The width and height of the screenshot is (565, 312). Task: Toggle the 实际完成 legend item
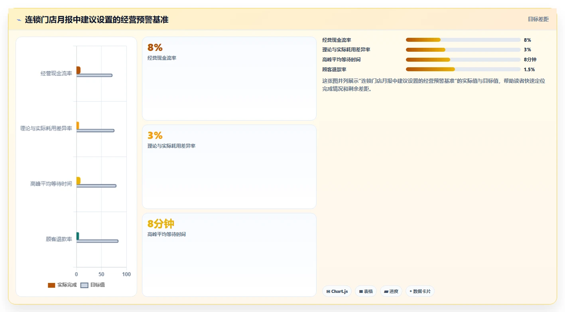click(62, 285)
